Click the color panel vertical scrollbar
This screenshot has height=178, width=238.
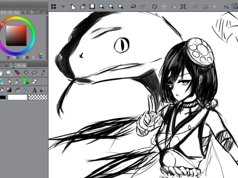pos(47,37)
